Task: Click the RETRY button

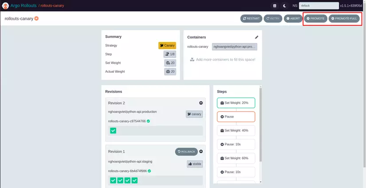Action: point(273,19)
